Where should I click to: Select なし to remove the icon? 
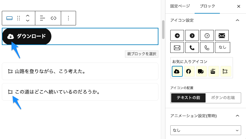[223, 47]
